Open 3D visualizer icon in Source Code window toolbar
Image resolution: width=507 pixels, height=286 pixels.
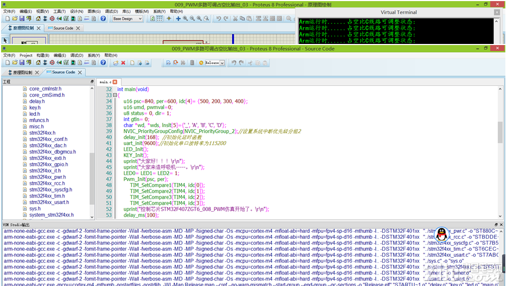click(x=59, y=63)
